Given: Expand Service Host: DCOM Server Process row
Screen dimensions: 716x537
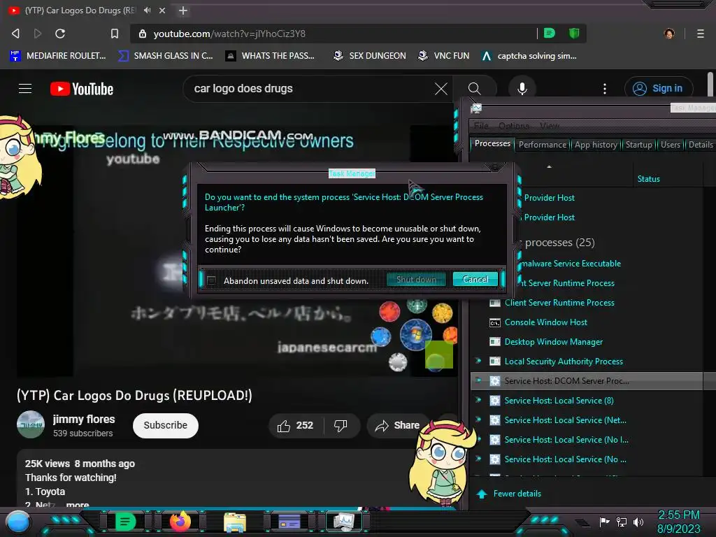Looking at the screenshot, I should pos(478,381).
